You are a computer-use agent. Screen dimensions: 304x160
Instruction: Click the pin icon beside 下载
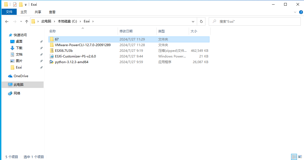(41, 48)
